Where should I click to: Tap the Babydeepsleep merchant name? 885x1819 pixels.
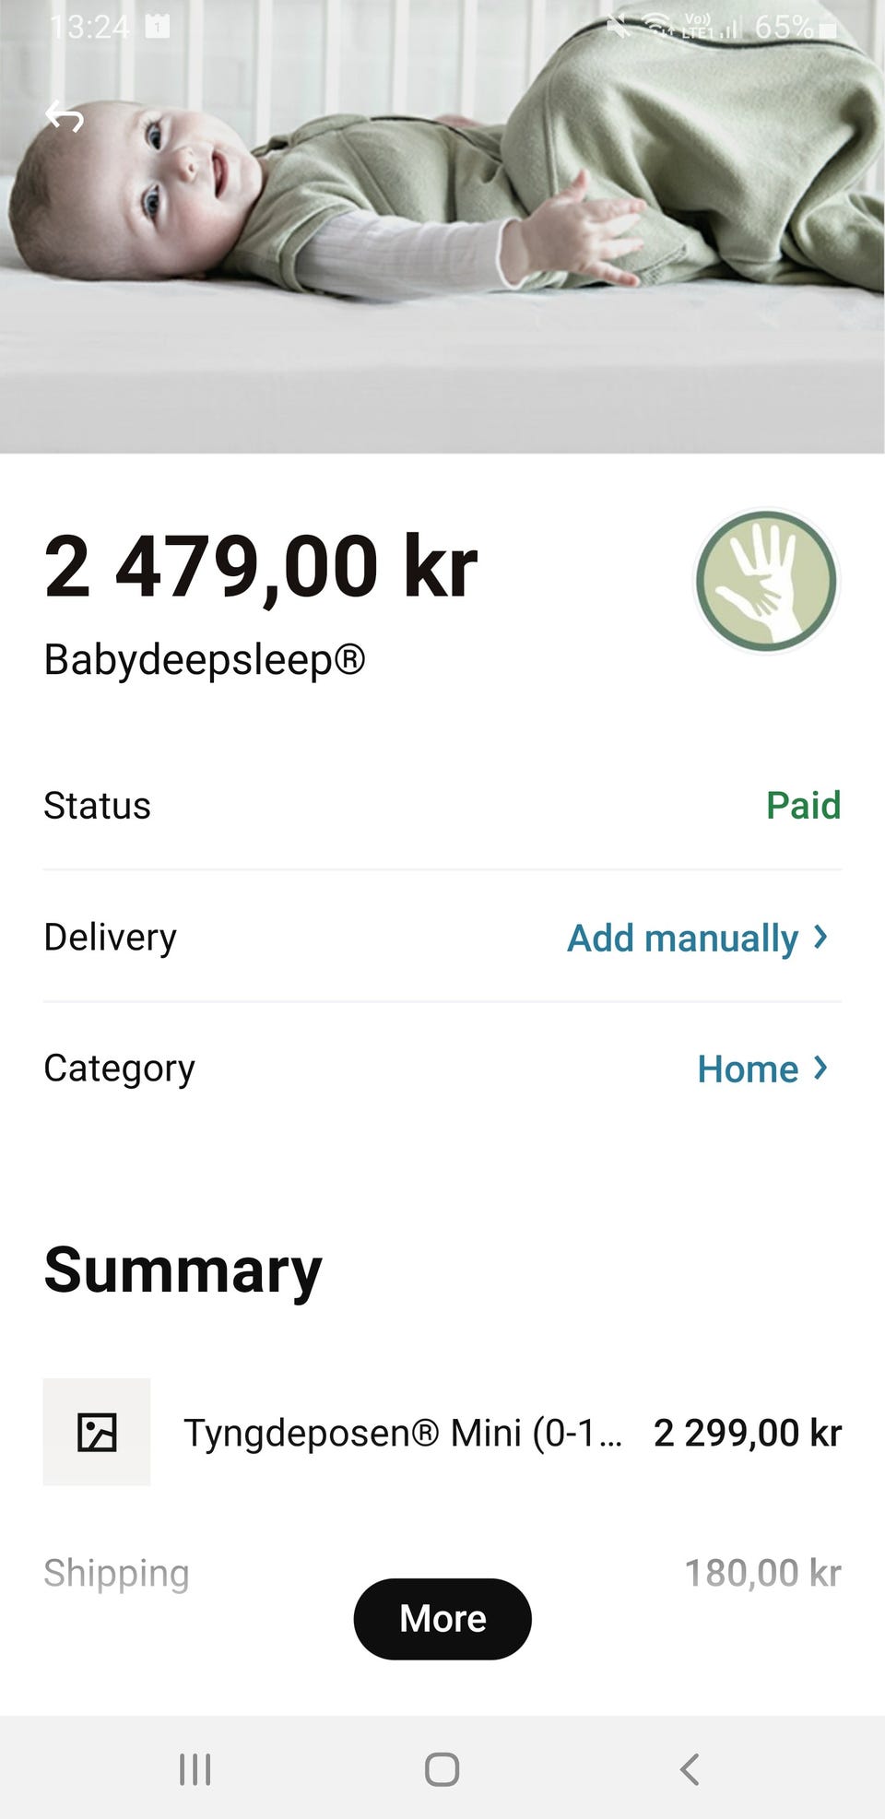[205, 659]
